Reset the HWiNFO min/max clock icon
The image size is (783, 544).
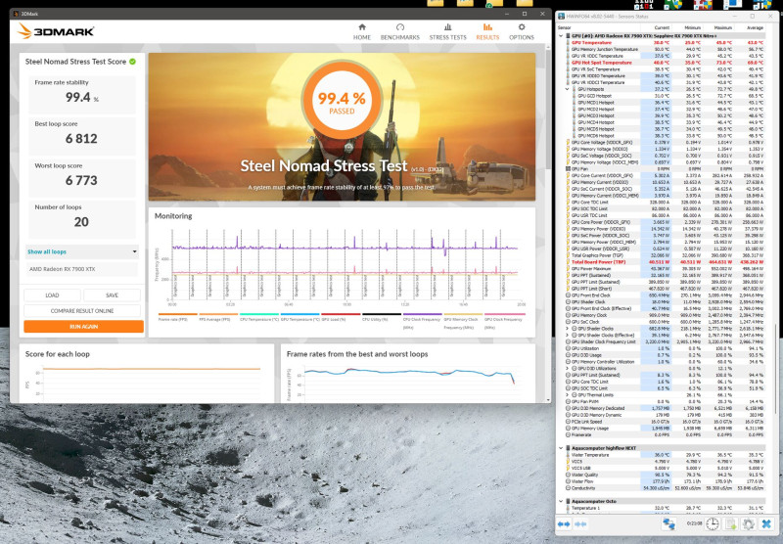[x=713, y=524]
